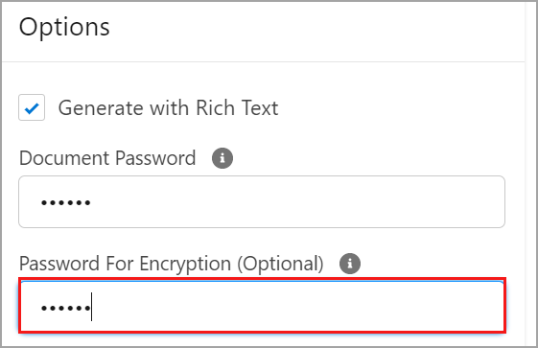Viewport: 538px width, 348px height.
Task: Click the 'Options' section heading
Action: point(64,27)
